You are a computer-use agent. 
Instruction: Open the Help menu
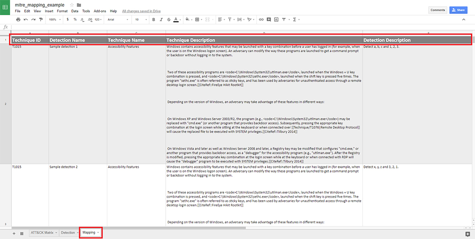click(114, 11)
